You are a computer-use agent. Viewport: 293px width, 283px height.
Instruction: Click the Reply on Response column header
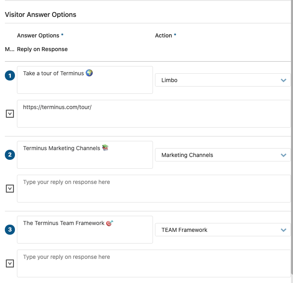click(42, 49)
